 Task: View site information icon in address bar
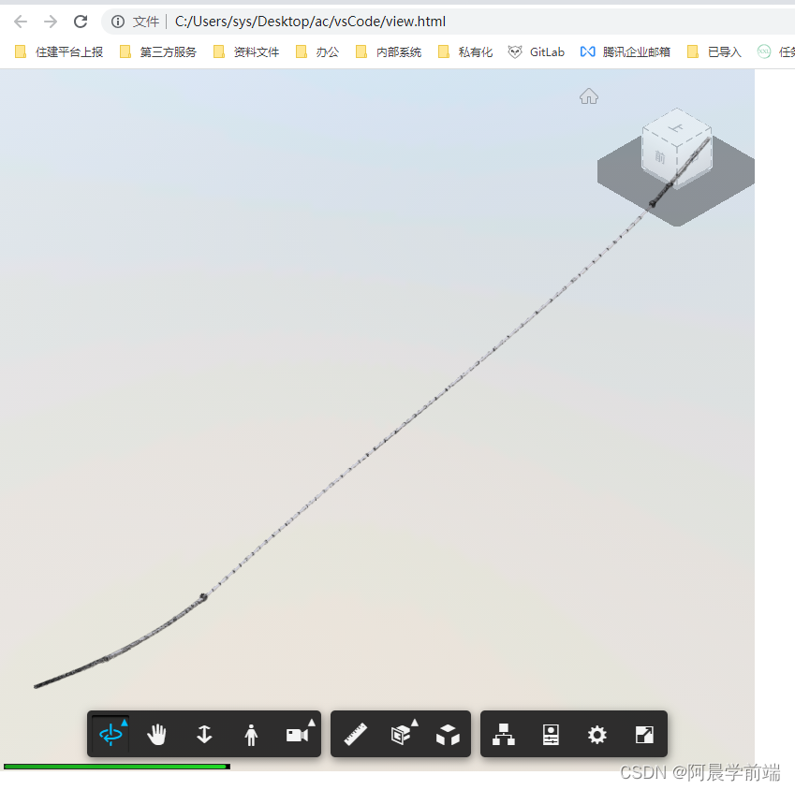[118, 22]
